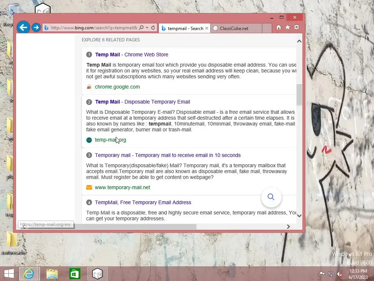
Task: Click the temp-mail.org favicon
Action: tap(89, 140)
